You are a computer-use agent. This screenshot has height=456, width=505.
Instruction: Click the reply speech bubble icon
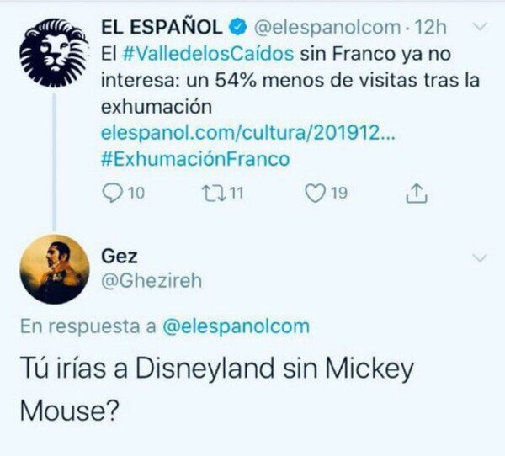click(x=112, y=193)
